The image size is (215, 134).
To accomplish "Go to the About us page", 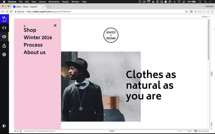I will [35, 52].
